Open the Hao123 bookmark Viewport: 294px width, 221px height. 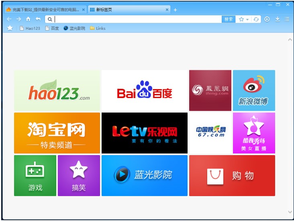coord(30,29)
